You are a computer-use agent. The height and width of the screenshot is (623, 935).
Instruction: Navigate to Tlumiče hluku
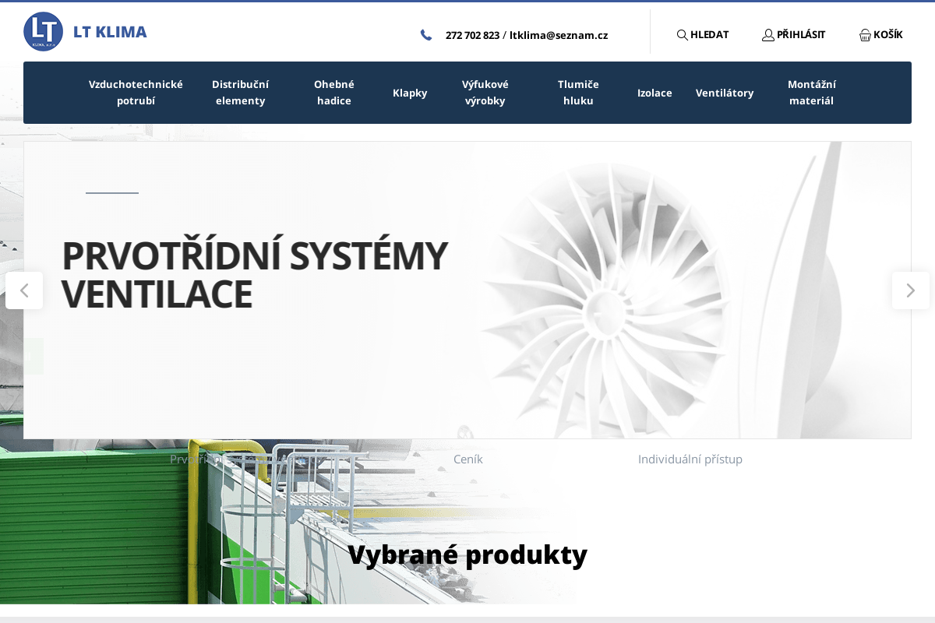click(578, 93)
